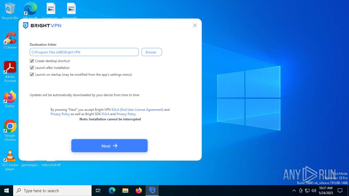Click the system tray icon left of network

click(301, 191)
